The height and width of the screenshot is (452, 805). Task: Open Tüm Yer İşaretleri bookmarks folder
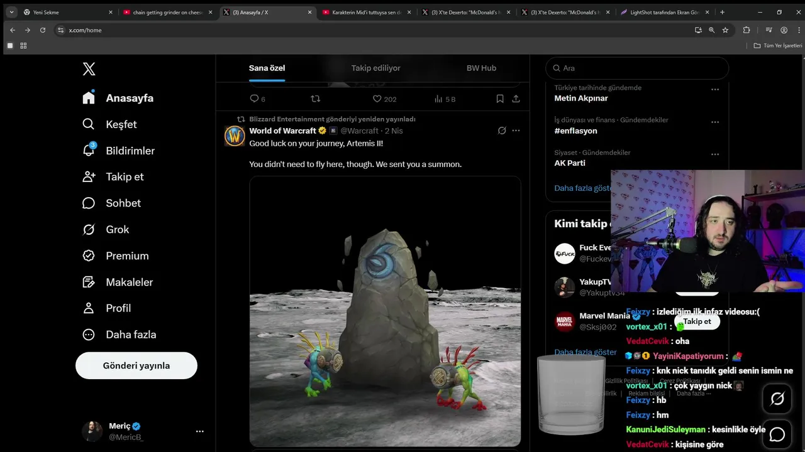coord(778,45)
